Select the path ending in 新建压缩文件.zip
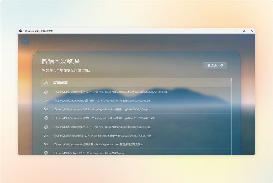 click(99, 144)
